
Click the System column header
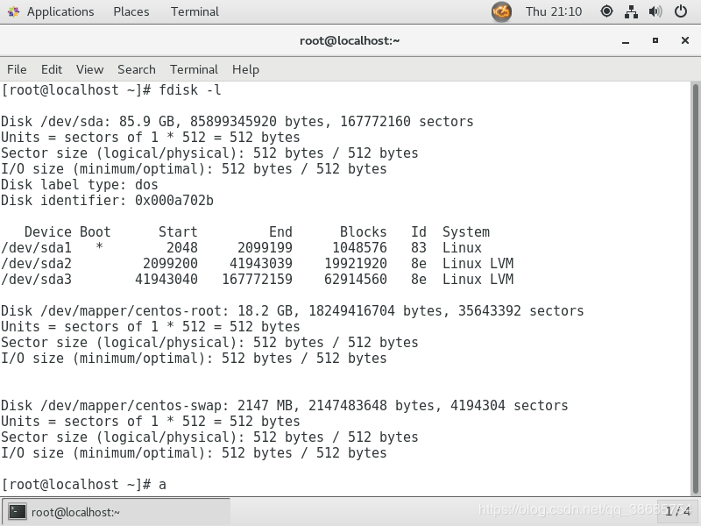466,231
